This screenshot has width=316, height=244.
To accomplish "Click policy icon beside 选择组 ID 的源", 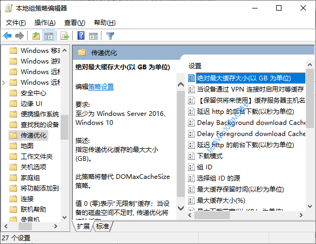I will click(x=191, y=178).
